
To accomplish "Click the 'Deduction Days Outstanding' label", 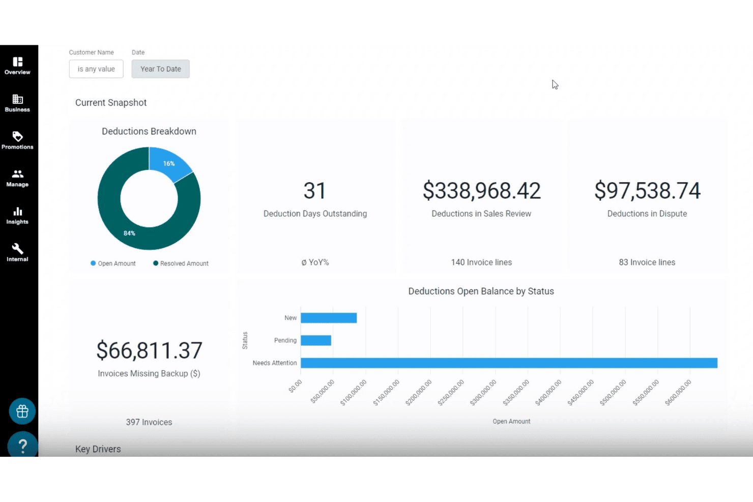I will click(315, 214).
